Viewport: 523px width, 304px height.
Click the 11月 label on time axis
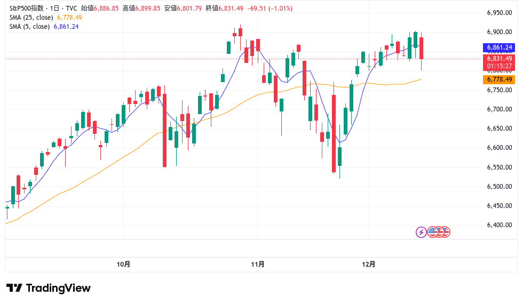pyautogui.click(x=258, y=264)
